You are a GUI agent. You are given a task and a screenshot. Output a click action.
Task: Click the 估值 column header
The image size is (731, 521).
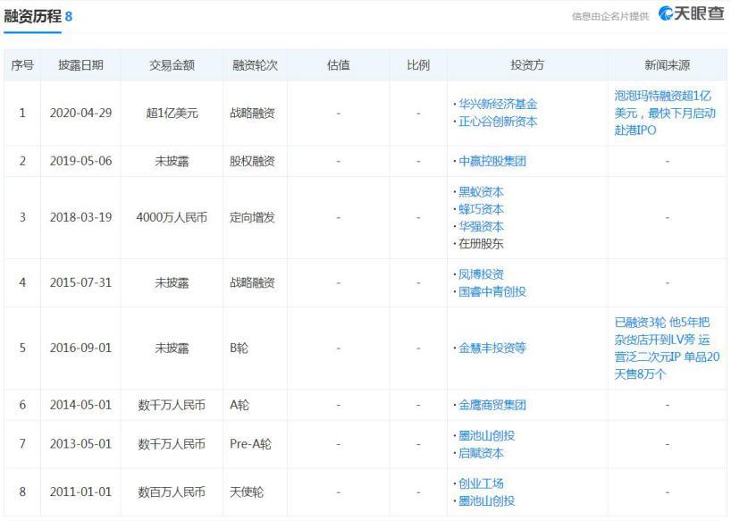click(339, 65)
